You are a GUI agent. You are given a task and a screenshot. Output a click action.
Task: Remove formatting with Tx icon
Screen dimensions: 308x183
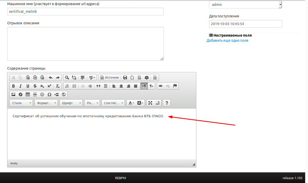tap(58, 86)
